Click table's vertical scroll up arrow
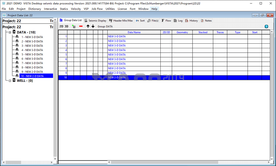 point(272,32)
